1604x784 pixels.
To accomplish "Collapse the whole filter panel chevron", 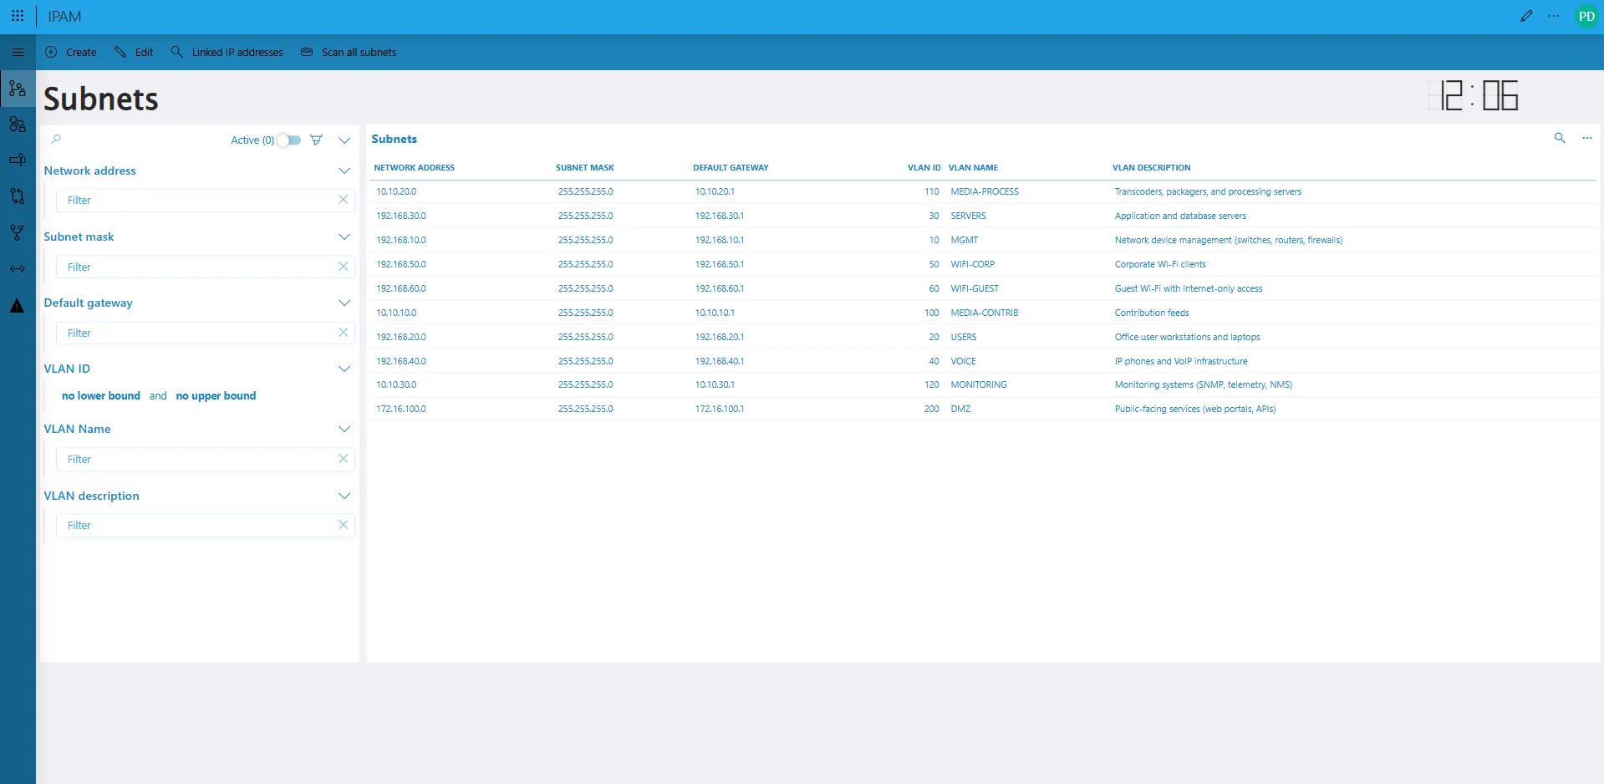I will 344,140.
